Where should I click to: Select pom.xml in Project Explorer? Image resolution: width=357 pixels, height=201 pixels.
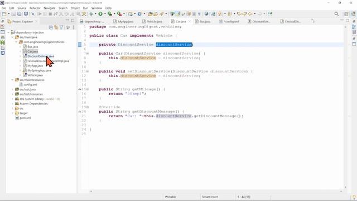(x=25, y=118)
